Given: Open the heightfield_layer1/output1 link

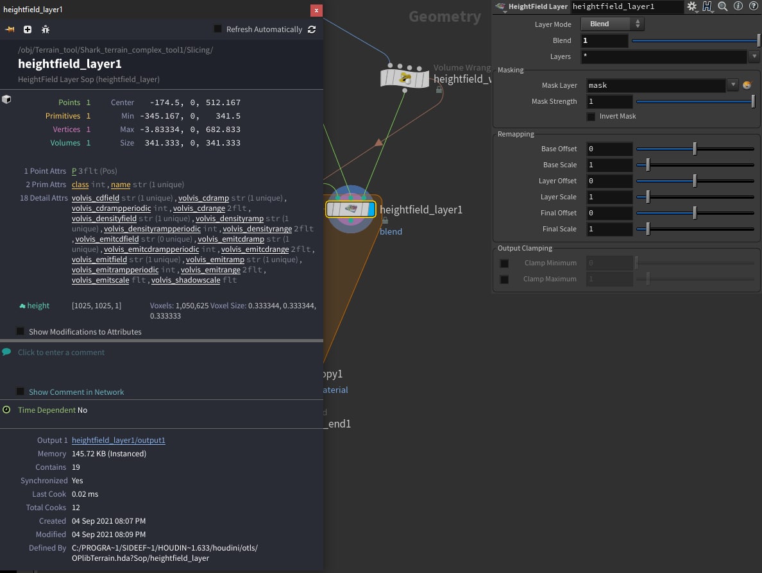Looking at the screenshot, I should click(x=119, y=440).
